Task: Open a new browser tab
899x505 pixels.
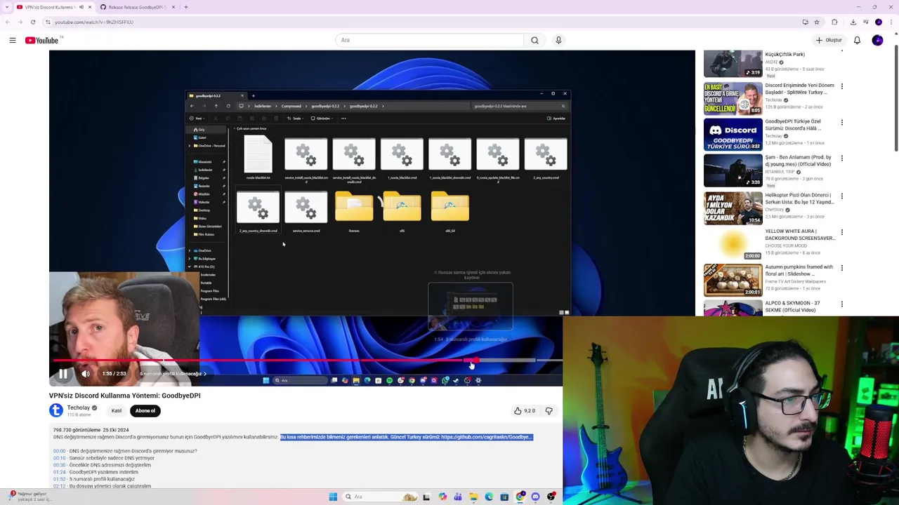Action: (186, 7)
